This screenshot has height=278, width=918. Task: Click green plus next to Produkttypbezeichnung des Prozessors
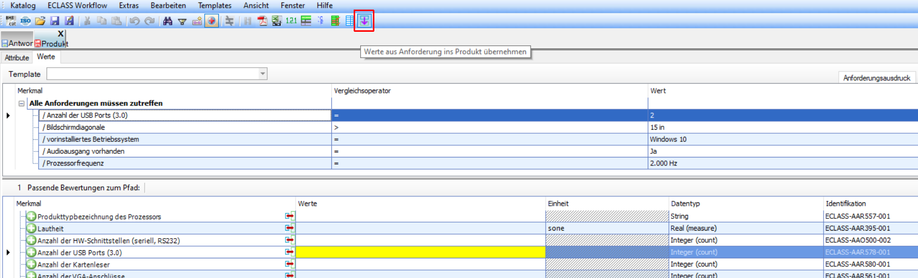click(31, 216)
